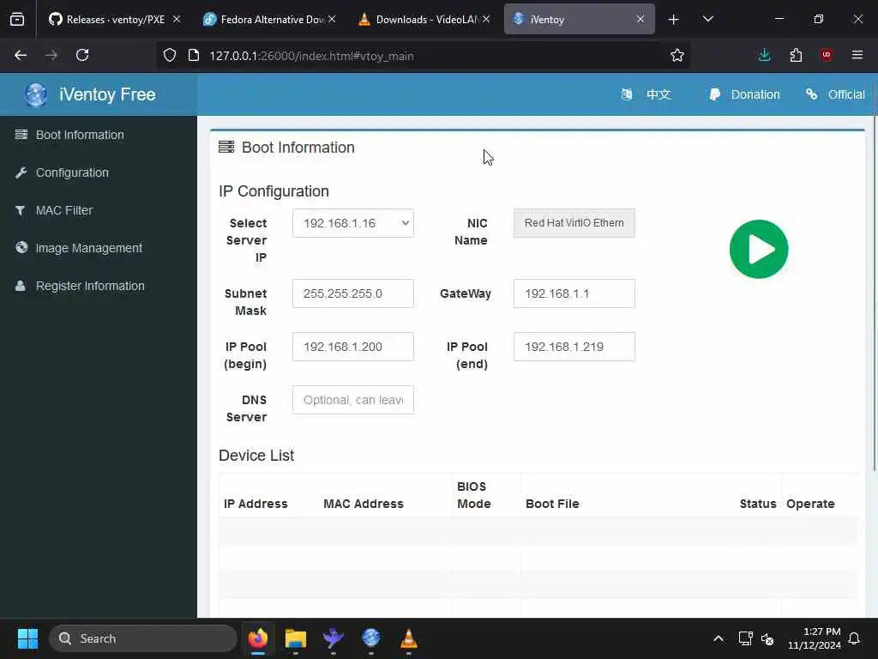The width and height of the screenshot is (878, 659).
Task: Edit the IP Pool end field
Action: pyautogui.click(x=574, y=347)
